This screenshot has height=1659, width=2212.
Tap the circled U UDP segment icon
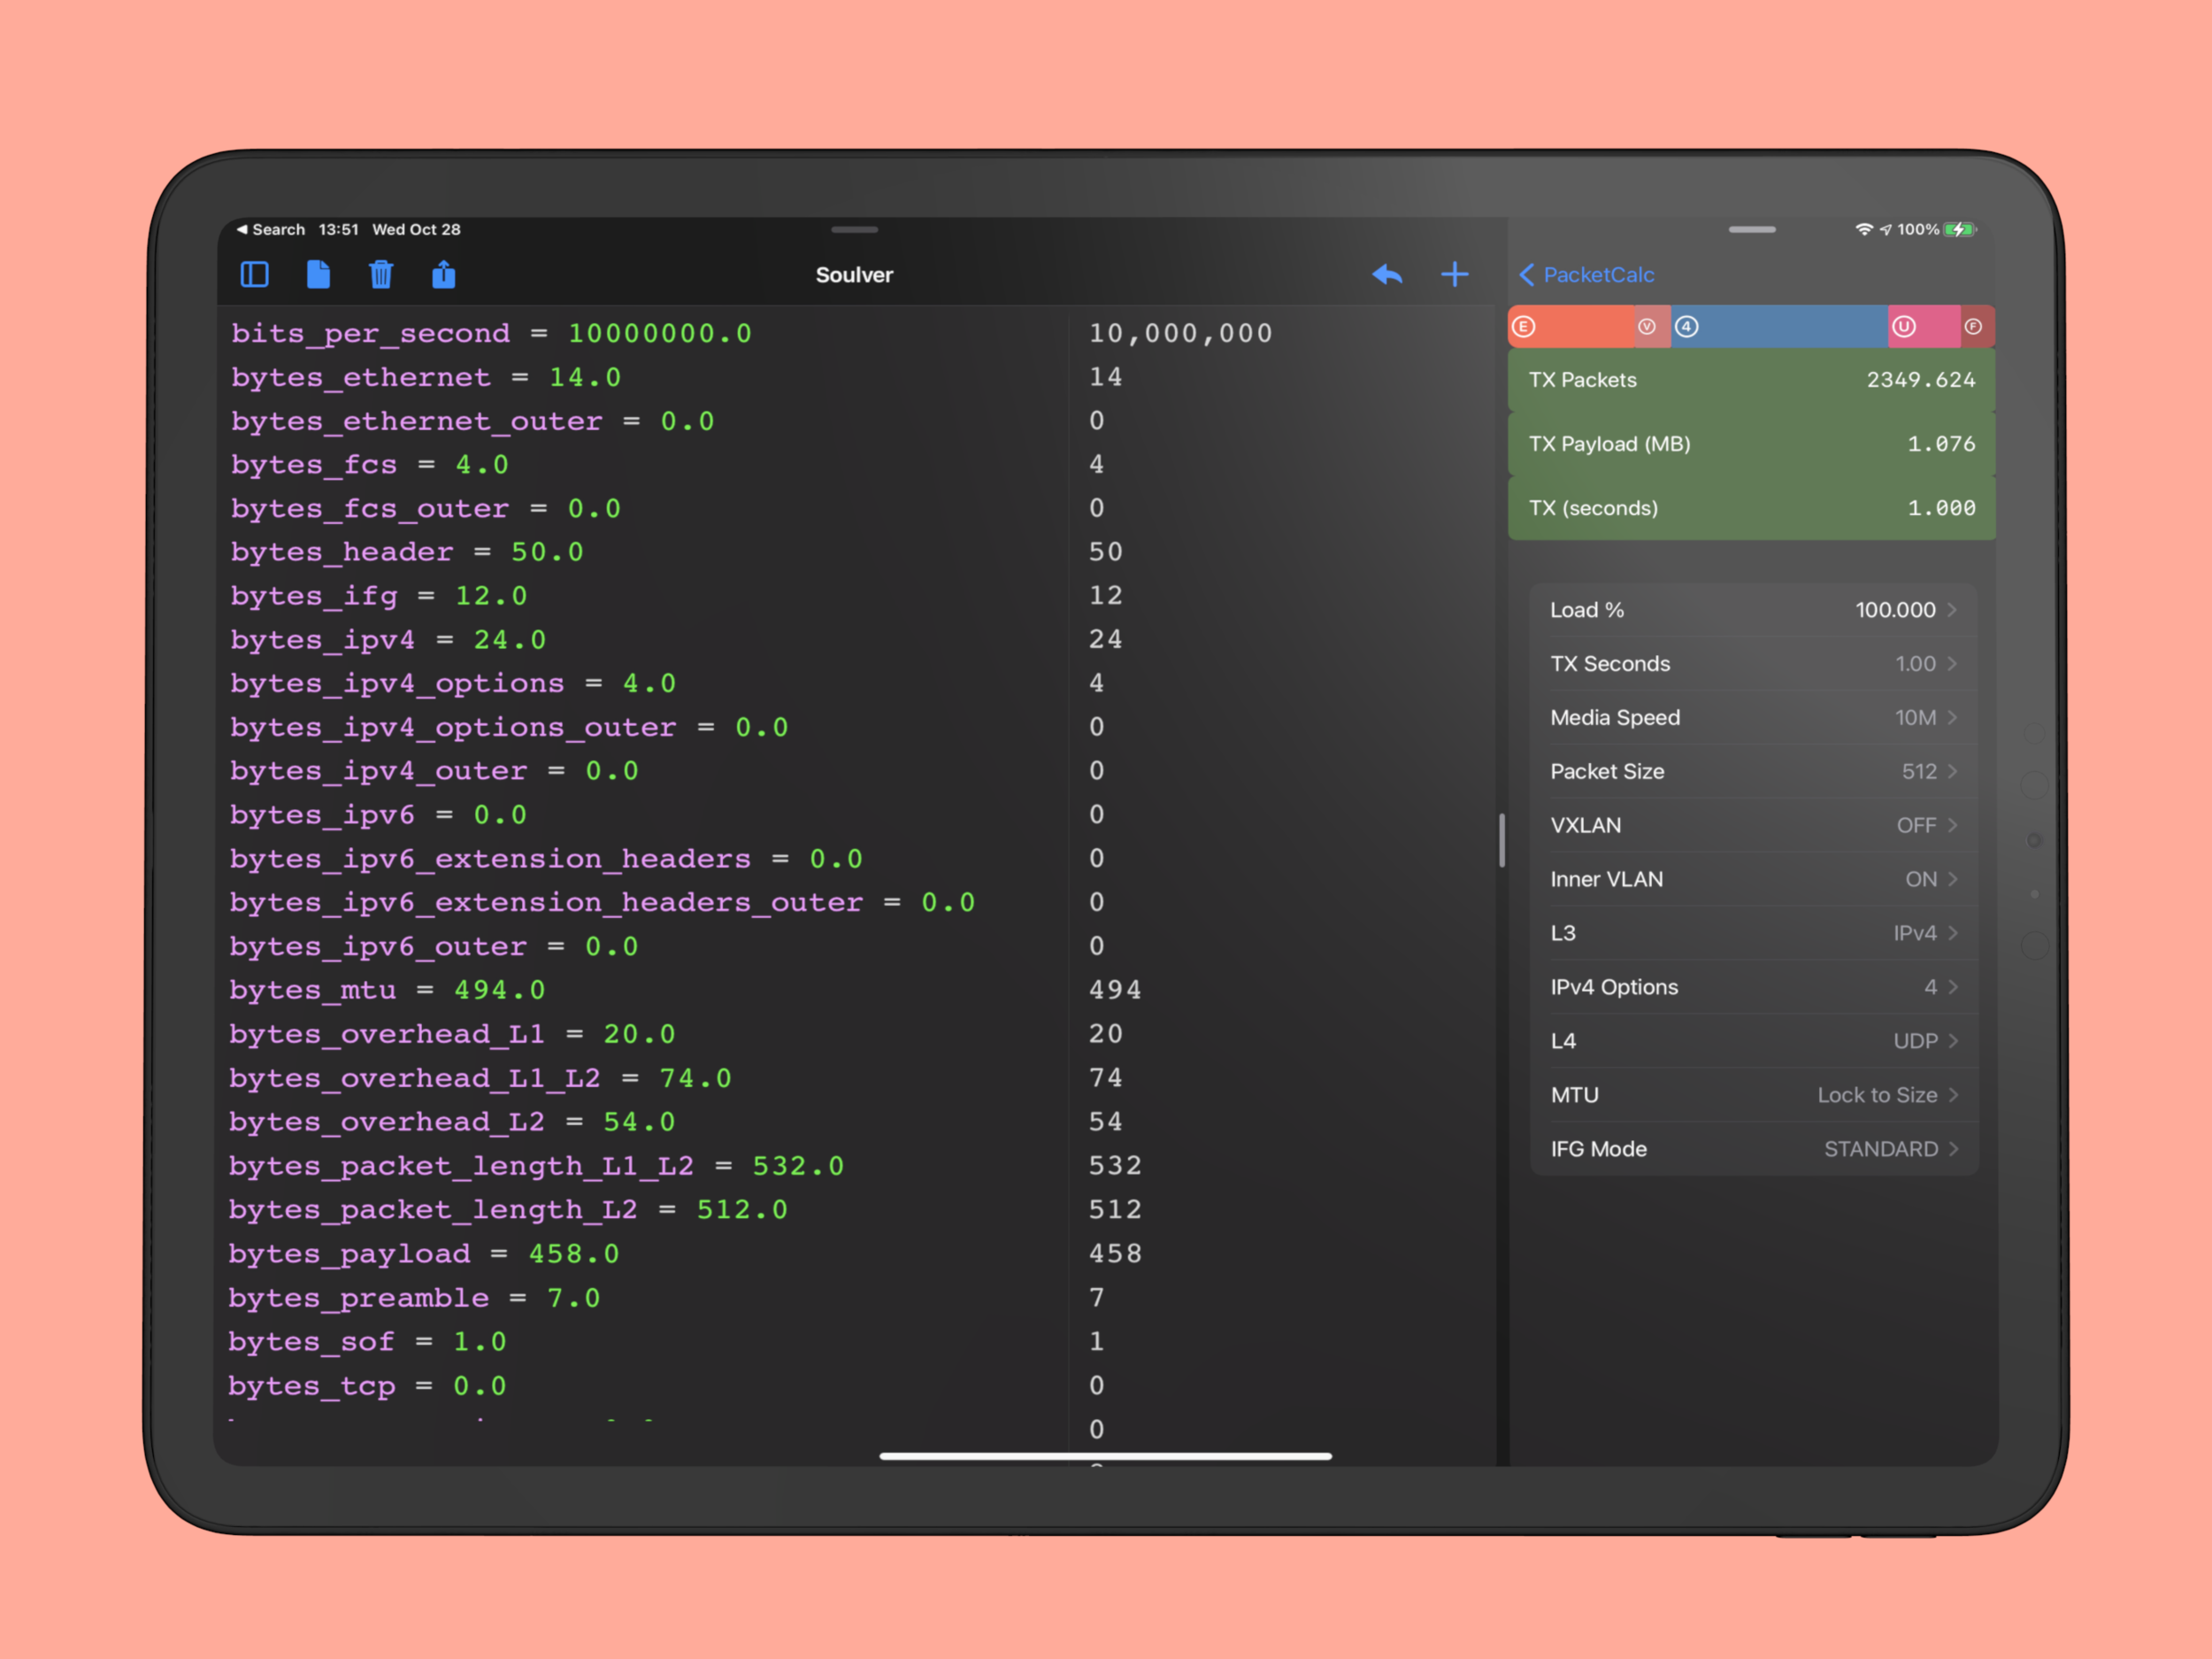(1904, 328)
